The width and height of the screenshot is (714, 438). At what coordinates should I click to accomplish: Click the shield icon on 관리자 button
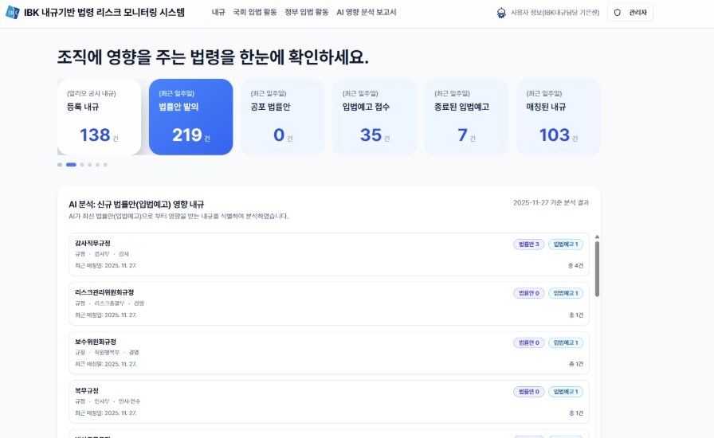point(617,13)
